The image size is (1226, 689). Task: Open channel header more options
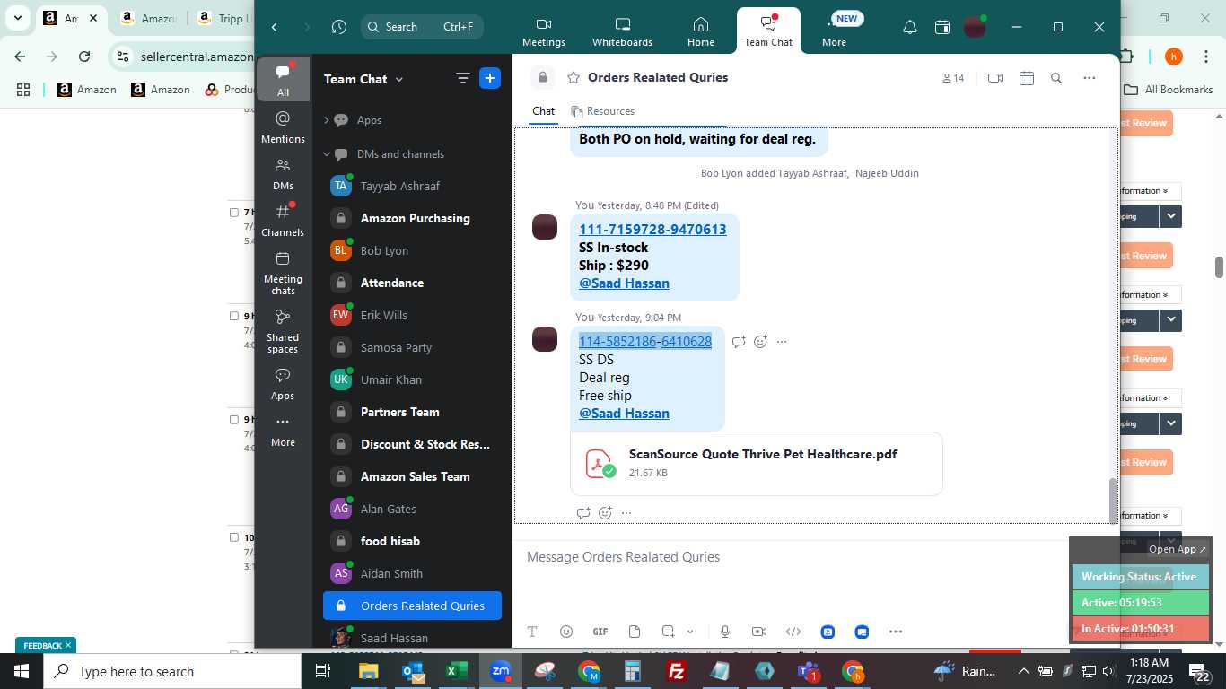coord(1089,78)
